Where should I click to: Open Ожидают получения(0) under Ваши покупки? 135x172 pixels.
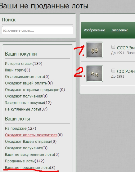(26, 96)
